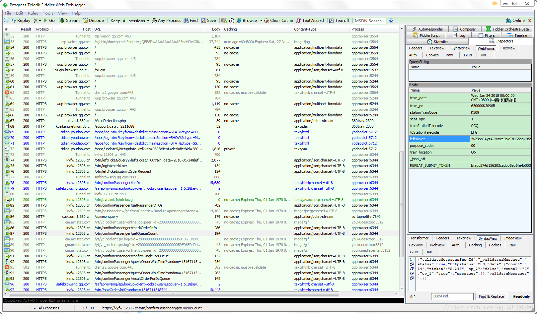Select the response ImageView tab

point(513,238)
